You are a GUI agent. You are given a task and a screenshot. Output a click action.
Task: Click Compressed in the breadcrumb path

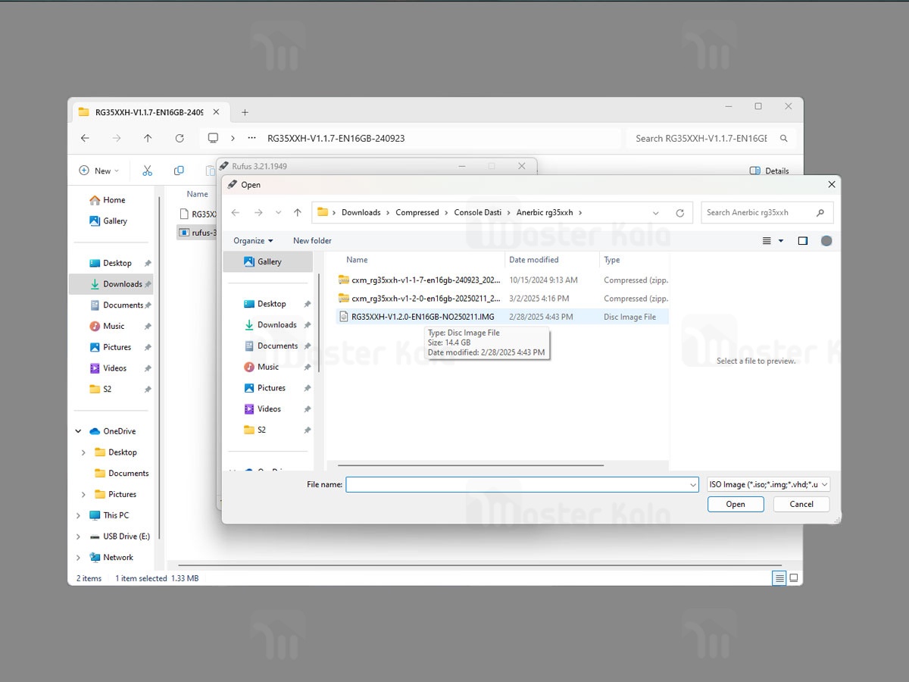click(x=417, y=213)
